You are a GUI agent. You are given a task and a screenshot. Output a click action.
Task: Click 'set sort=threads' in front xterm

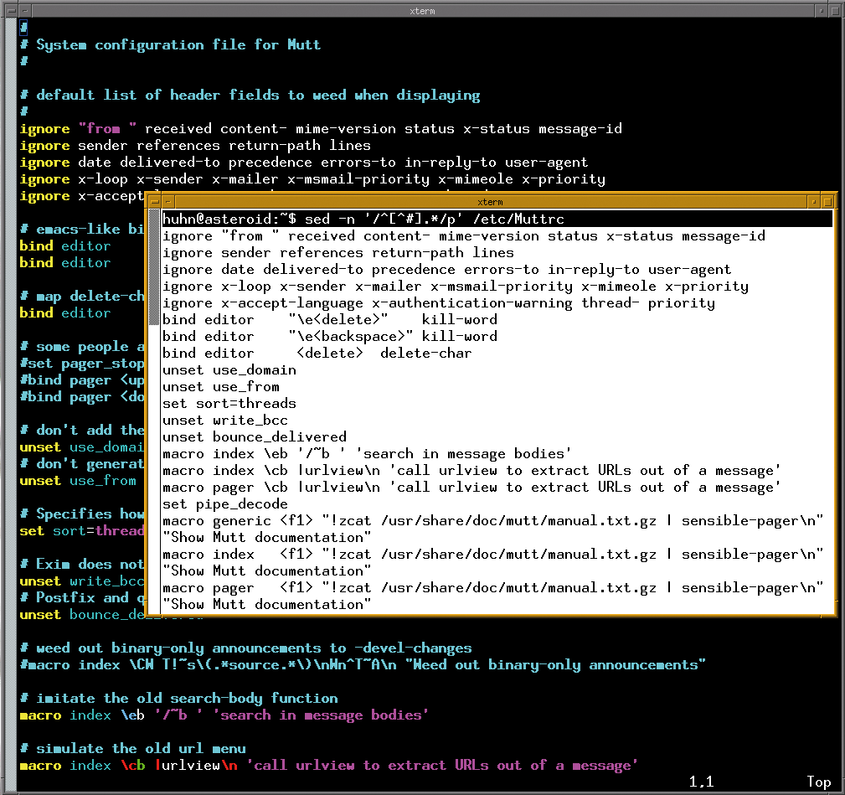[229, 403]
